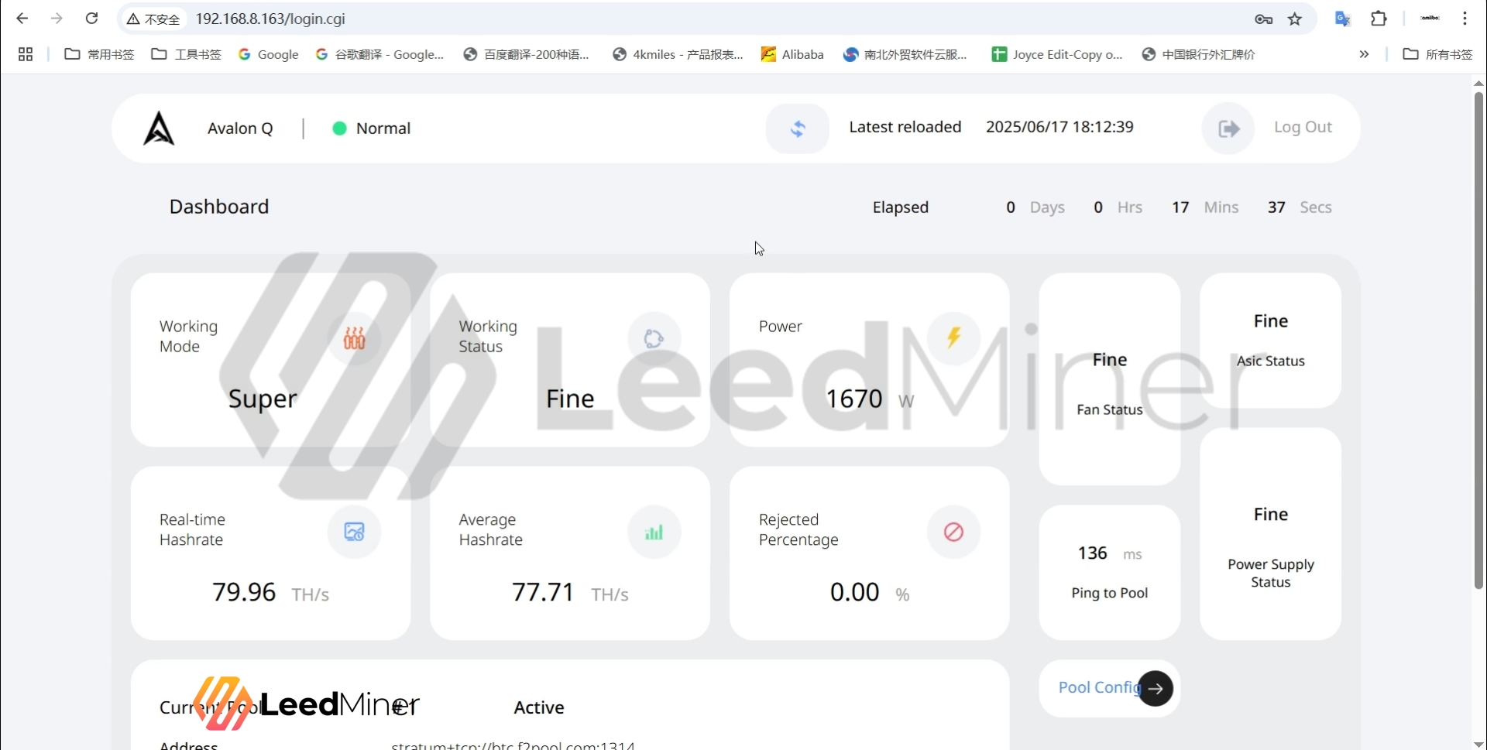Click the dashboard reload arrows button
This screenshot has width=1487, height=750.
[x=798, y=128]
